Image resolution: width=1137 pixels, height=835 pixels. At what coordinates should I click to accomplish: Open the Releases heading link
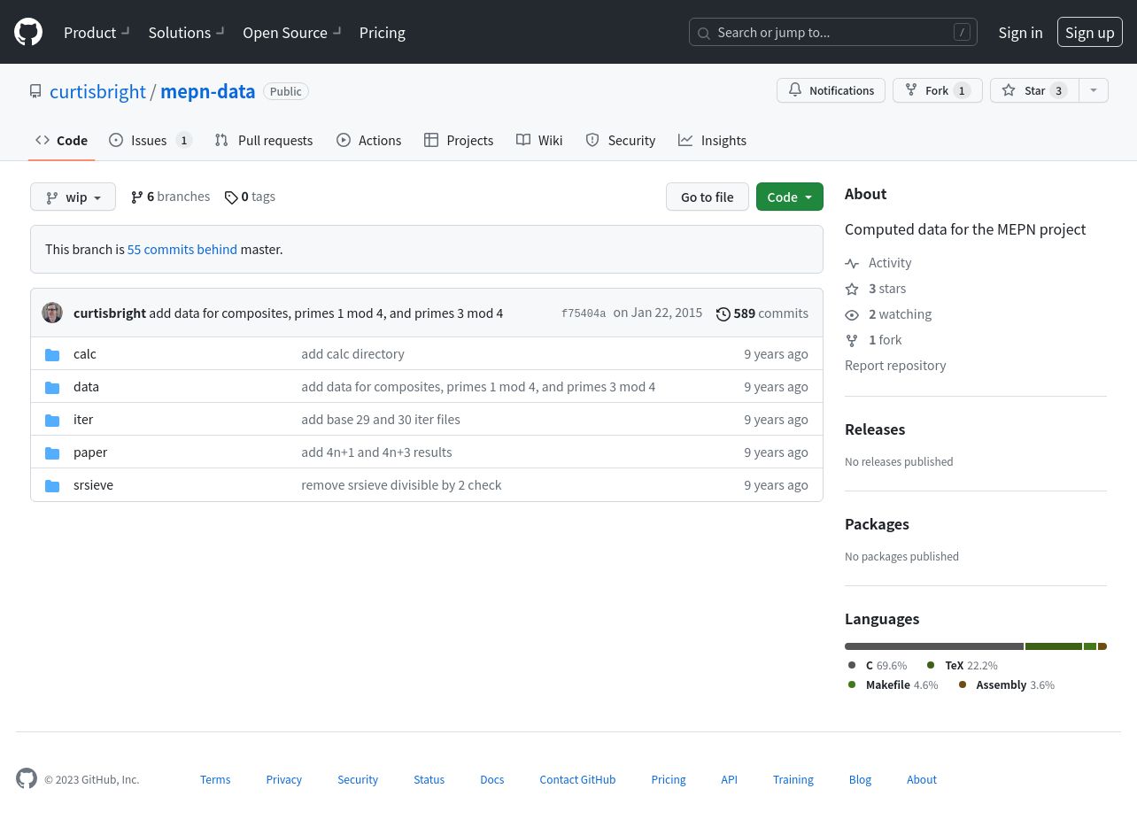point(875,429)
